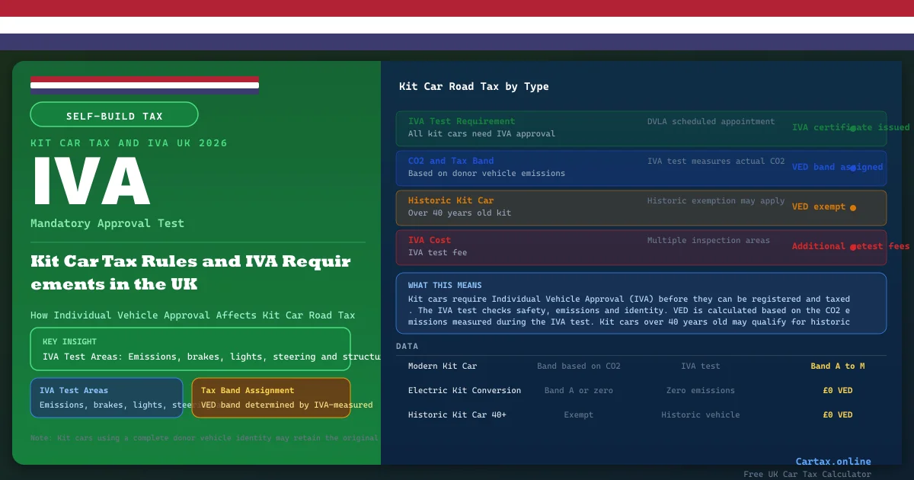
Task: Open the Cartax.online link
Action: pos(833,461)
